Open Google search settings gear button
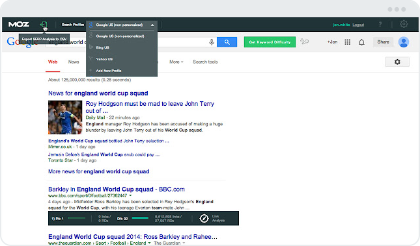Viewport: 420px width, 246px height. point(397,62)
